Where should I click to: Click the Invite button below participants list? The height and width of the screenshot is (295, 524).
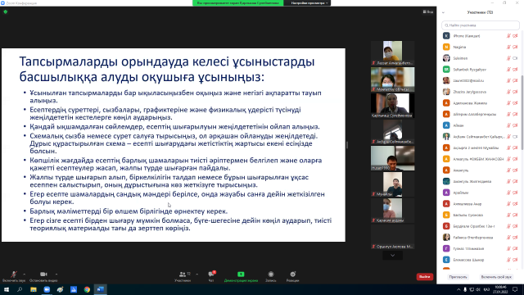click(458, 277)
